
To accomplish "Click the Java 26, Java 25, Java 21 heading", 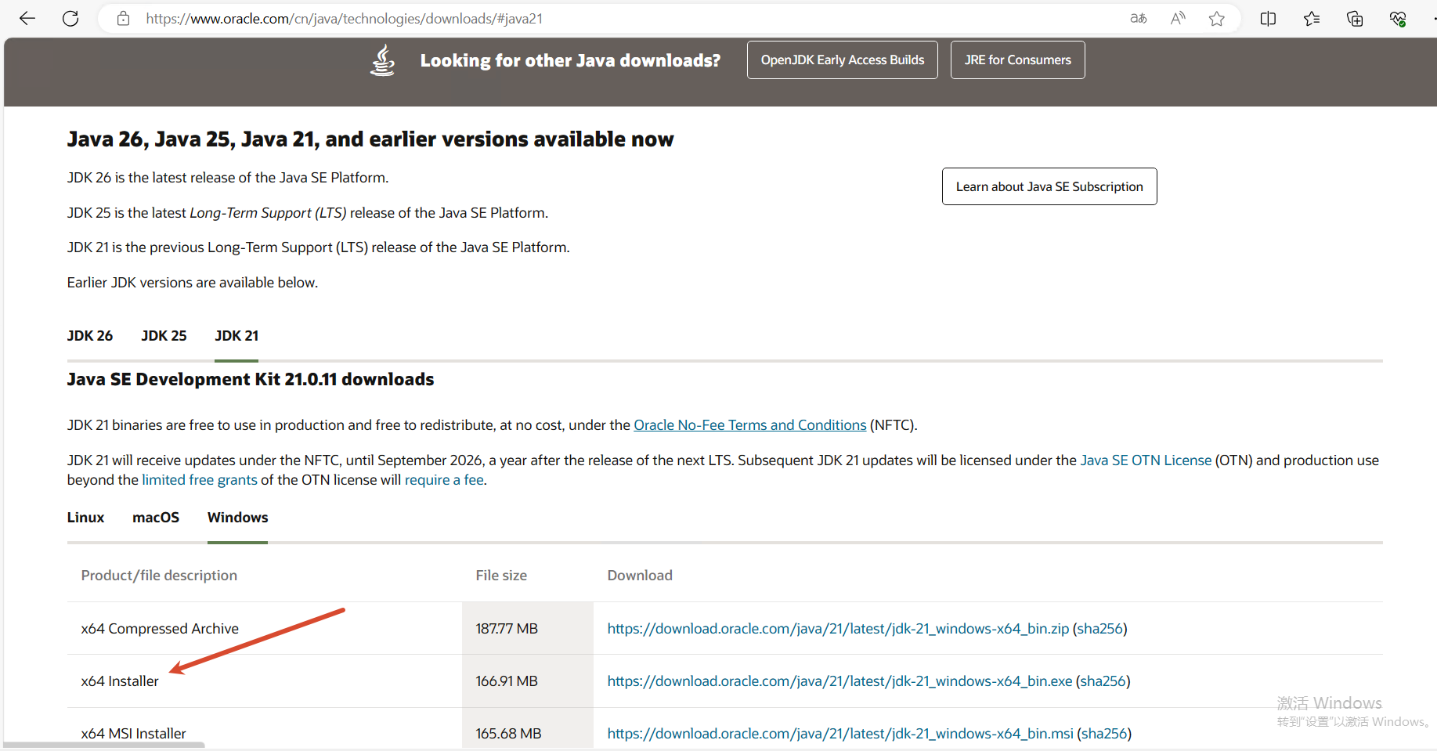I will click(370, 139).
